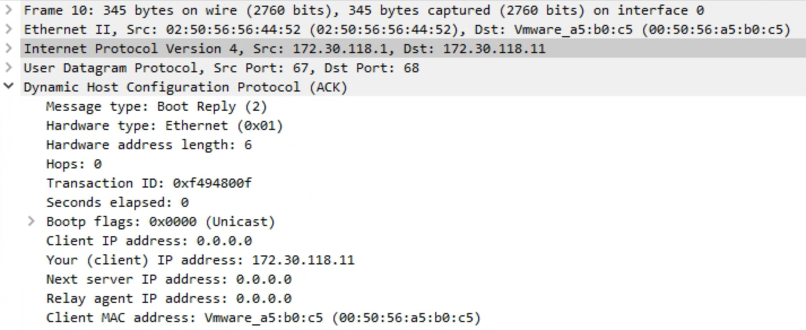
Task: Select the Internet Protocol Version 4 line
Action: click(x=284, y=49)
